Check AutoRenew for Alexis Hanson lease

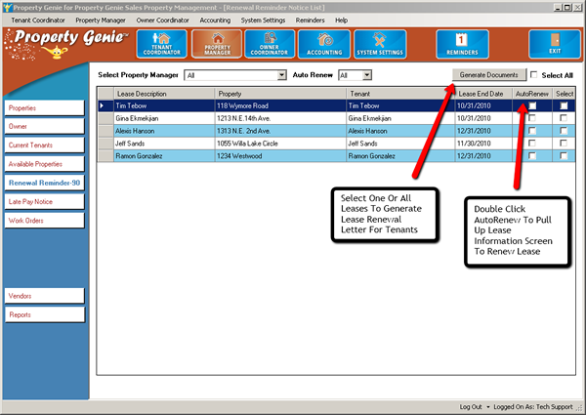532,131
